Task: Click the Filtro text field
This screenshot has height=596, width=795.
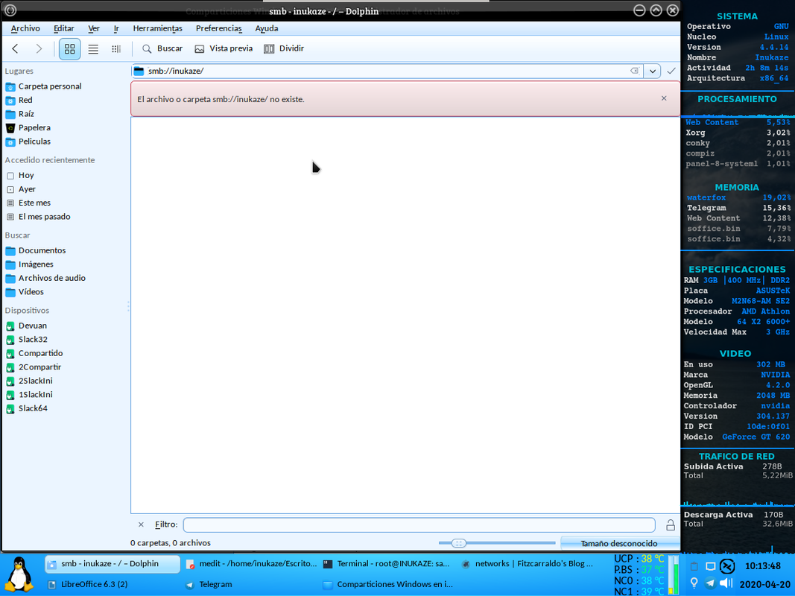Action: point(419,524)
